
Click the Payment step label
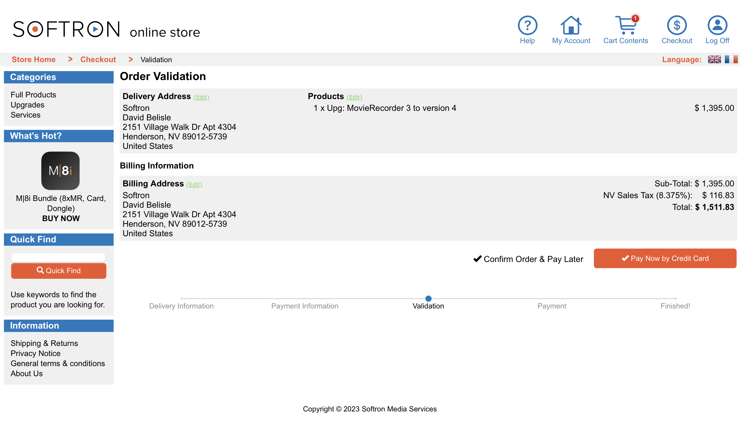coord(552,306)
